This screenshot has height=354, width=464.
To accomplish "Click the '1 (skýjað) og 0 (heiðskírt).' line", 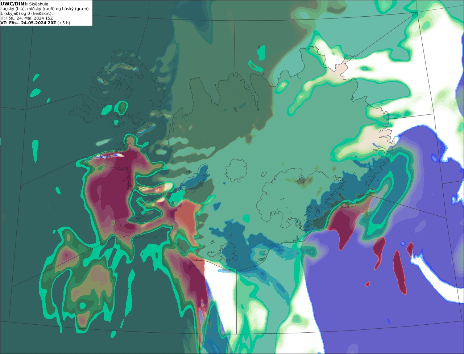I will [26, 13].
